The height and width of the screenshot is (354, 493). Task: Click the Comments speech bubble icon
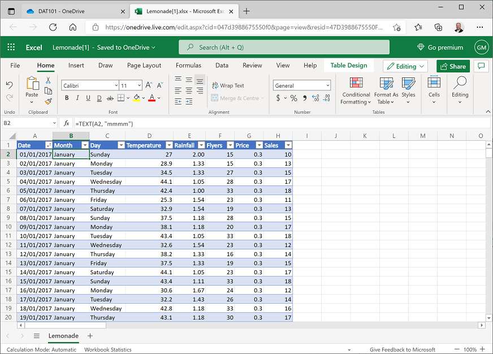[x=481, y=66]
